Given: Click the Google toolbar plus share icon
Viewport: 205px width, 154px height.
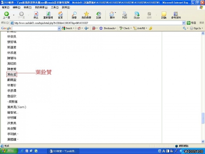Looking at the screenshot, I should [86, 28].
